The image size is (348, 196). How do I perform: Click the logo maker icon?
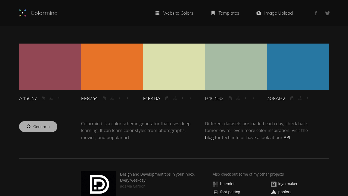coord(274,184)
